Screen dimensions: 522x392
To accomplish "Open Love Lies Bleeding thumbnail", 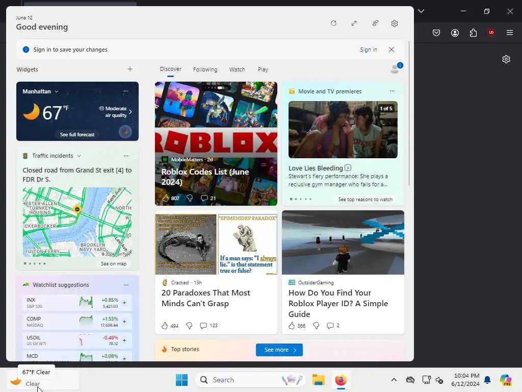I will click(343, 130).
